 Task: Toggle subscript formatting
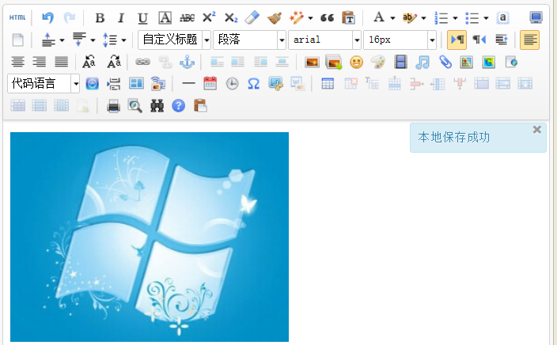[231, 17]
